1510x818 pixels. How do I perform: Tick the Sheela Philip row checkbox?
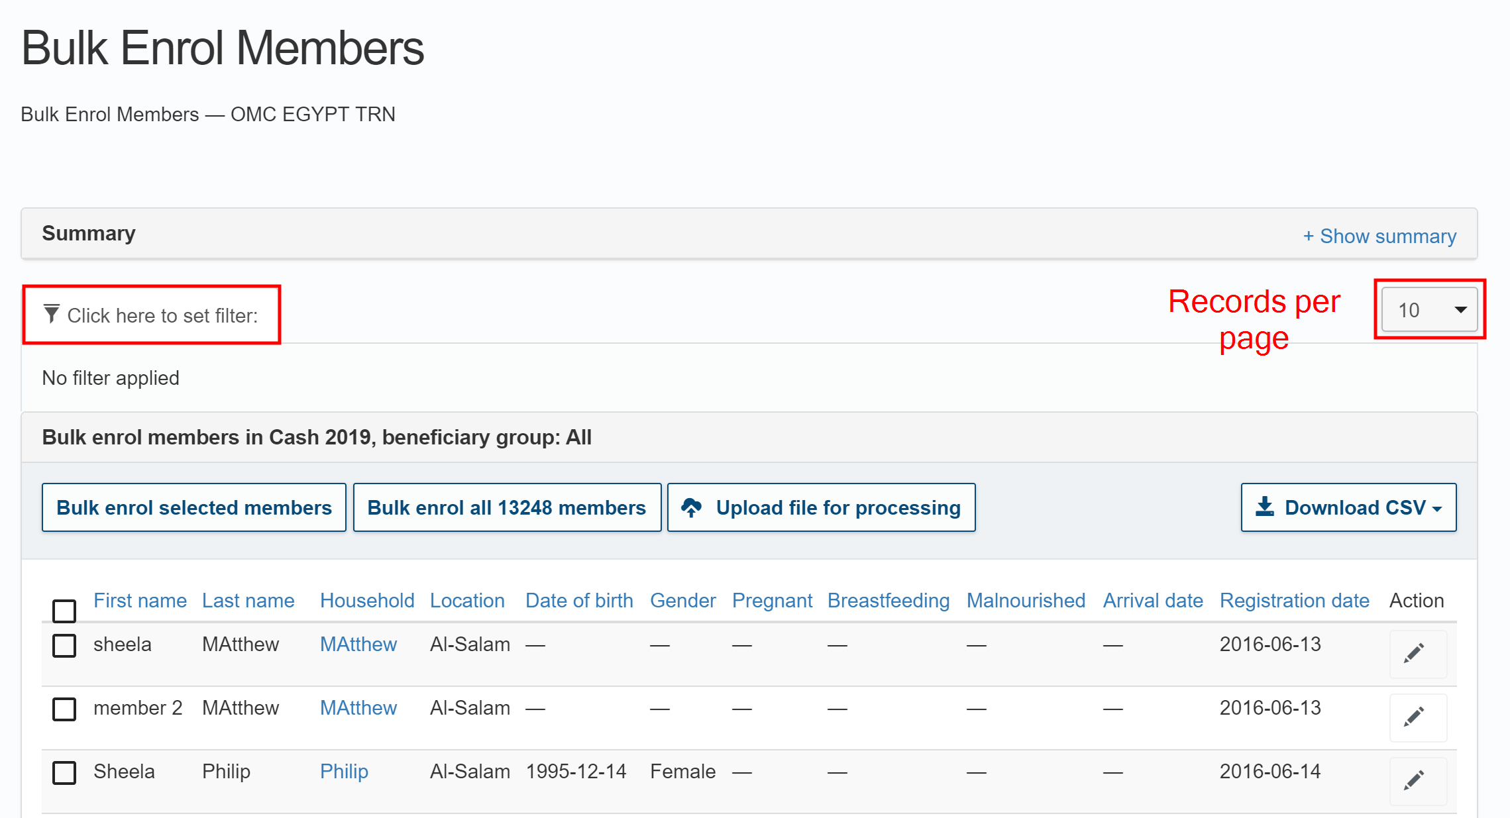(x=64, y=772)
